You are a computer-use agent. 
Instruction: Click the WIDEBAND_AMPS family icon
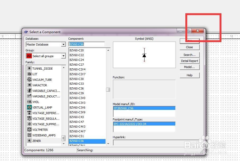[29, 135]
